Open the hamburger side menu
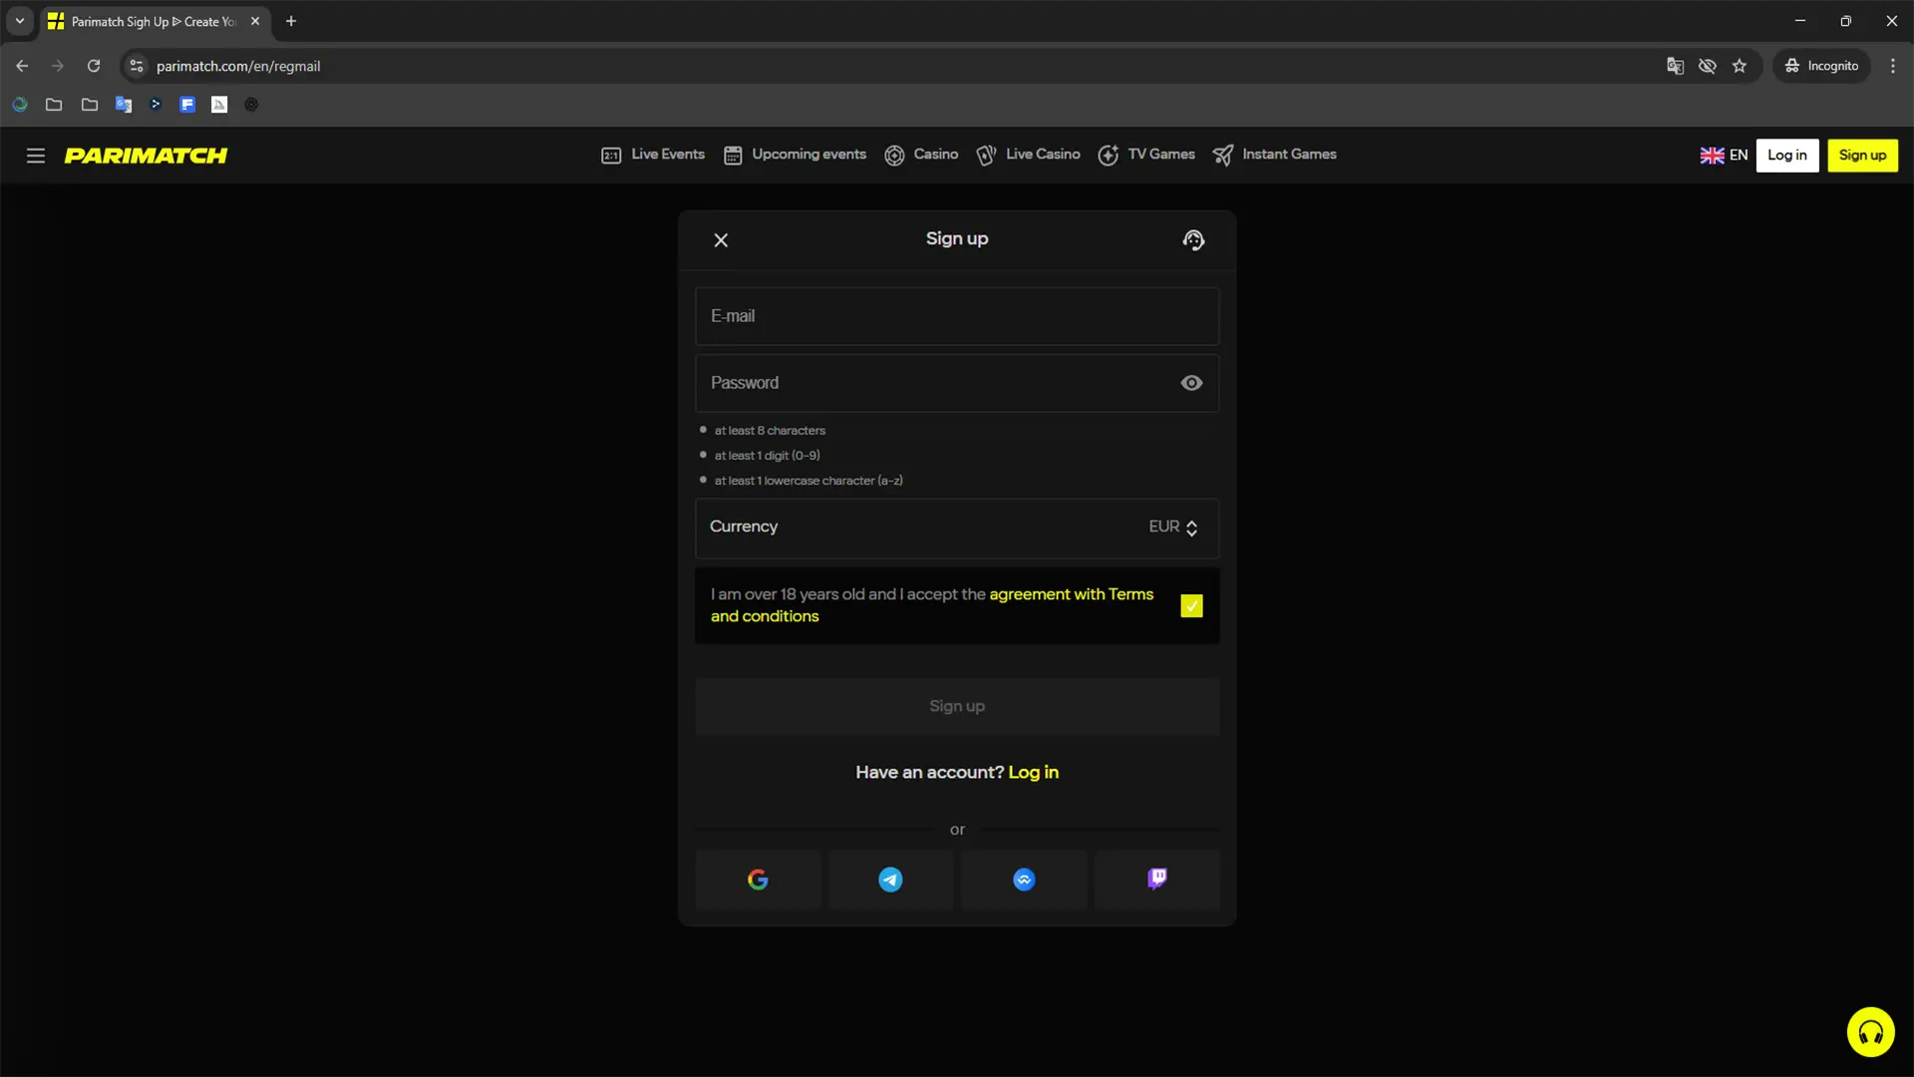1914x1077 pixels. 36,156
